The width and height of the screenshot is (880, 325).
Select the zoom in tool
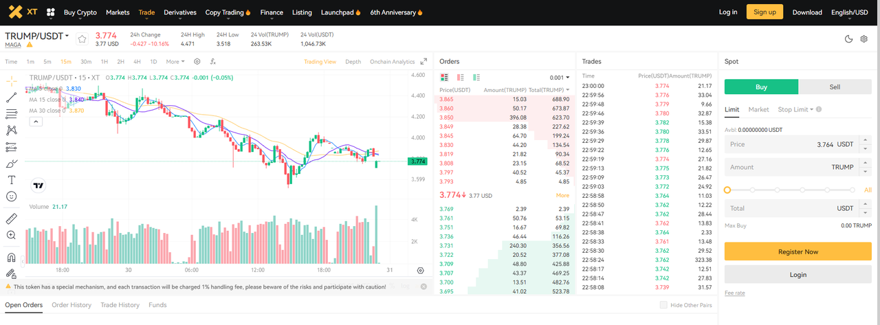[12, 235]
